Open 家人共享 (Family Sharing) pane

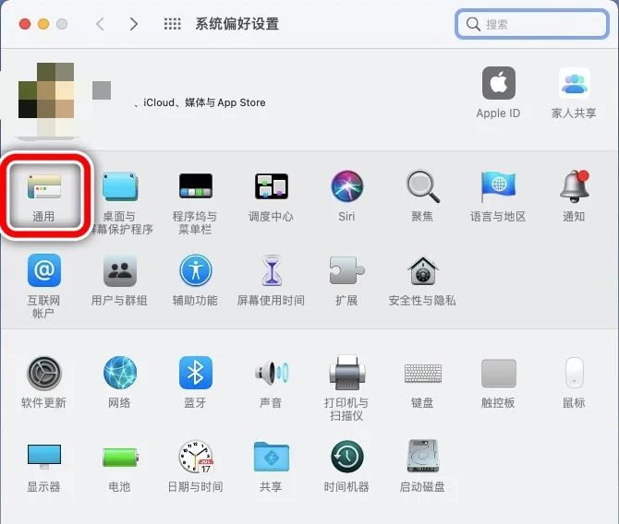point(574,92)
